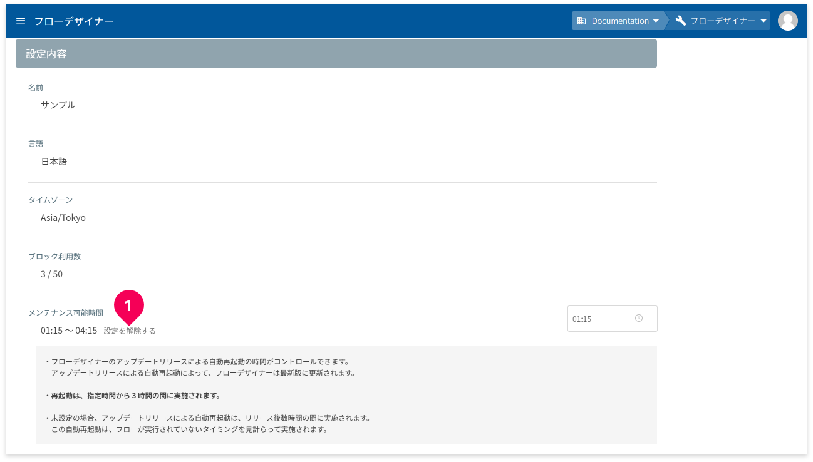The width and height of the screenshot is (813, 462).
Task: Select the 日本語 language value
Action: [x=54, y=162]
